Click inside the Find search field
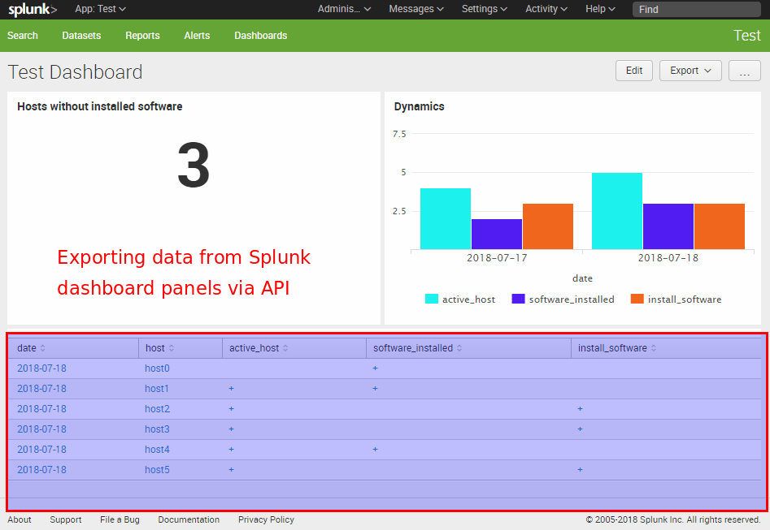This screenshot has width=770, height=530. click(696, 9)
